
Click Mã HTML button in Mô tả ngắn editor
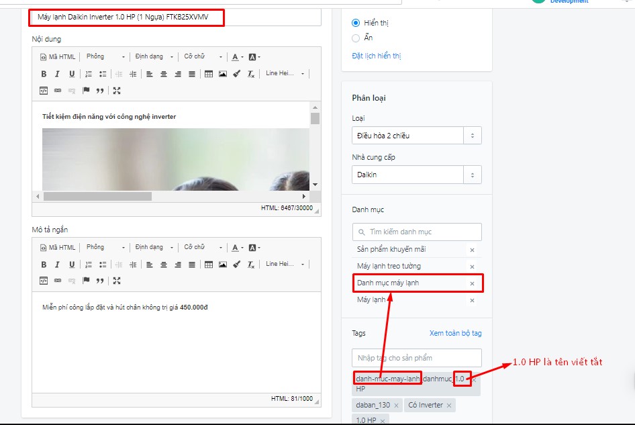point(58,247)
